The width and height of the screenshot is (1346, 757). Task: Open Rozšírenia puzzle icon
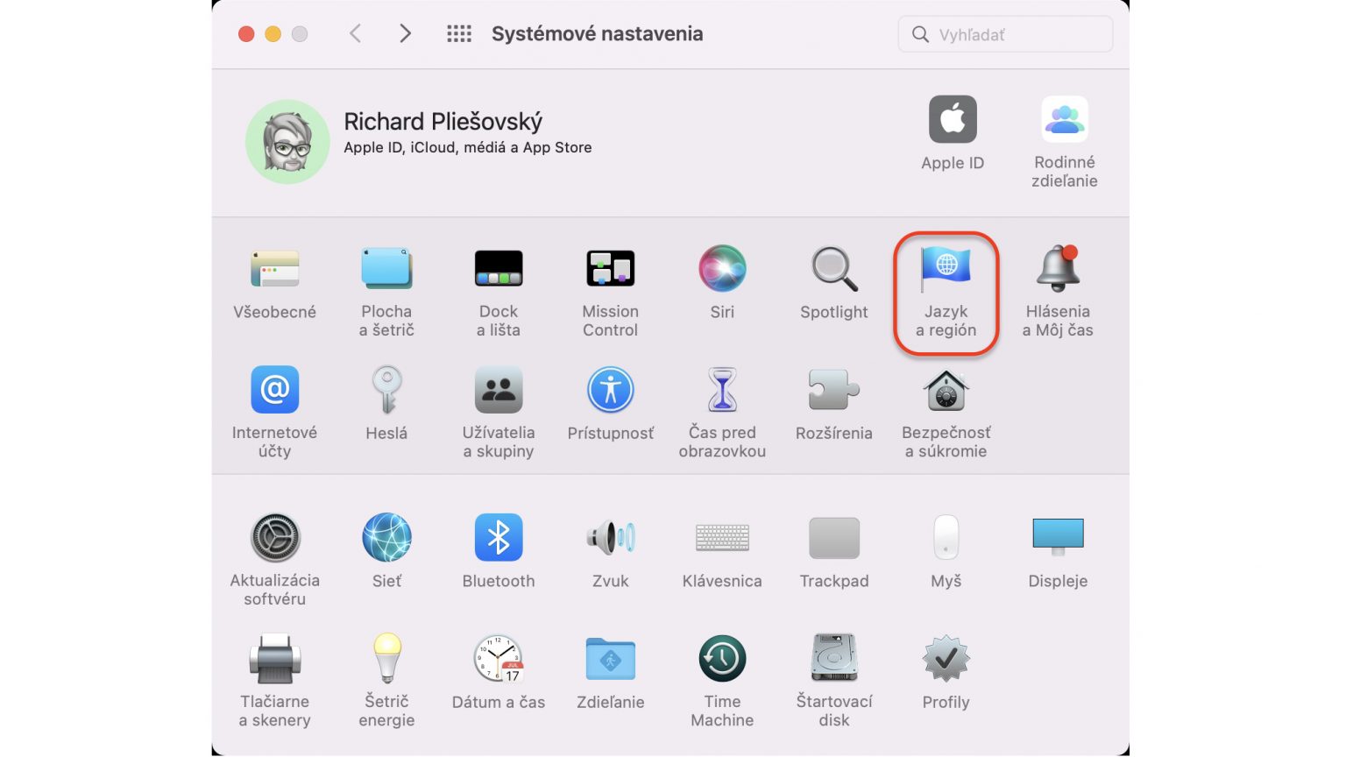pyautogui.click(x=834, y=390)
